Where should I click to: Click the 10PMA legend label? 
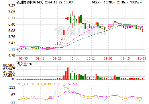pyautogui.click(x=108, y=2)
